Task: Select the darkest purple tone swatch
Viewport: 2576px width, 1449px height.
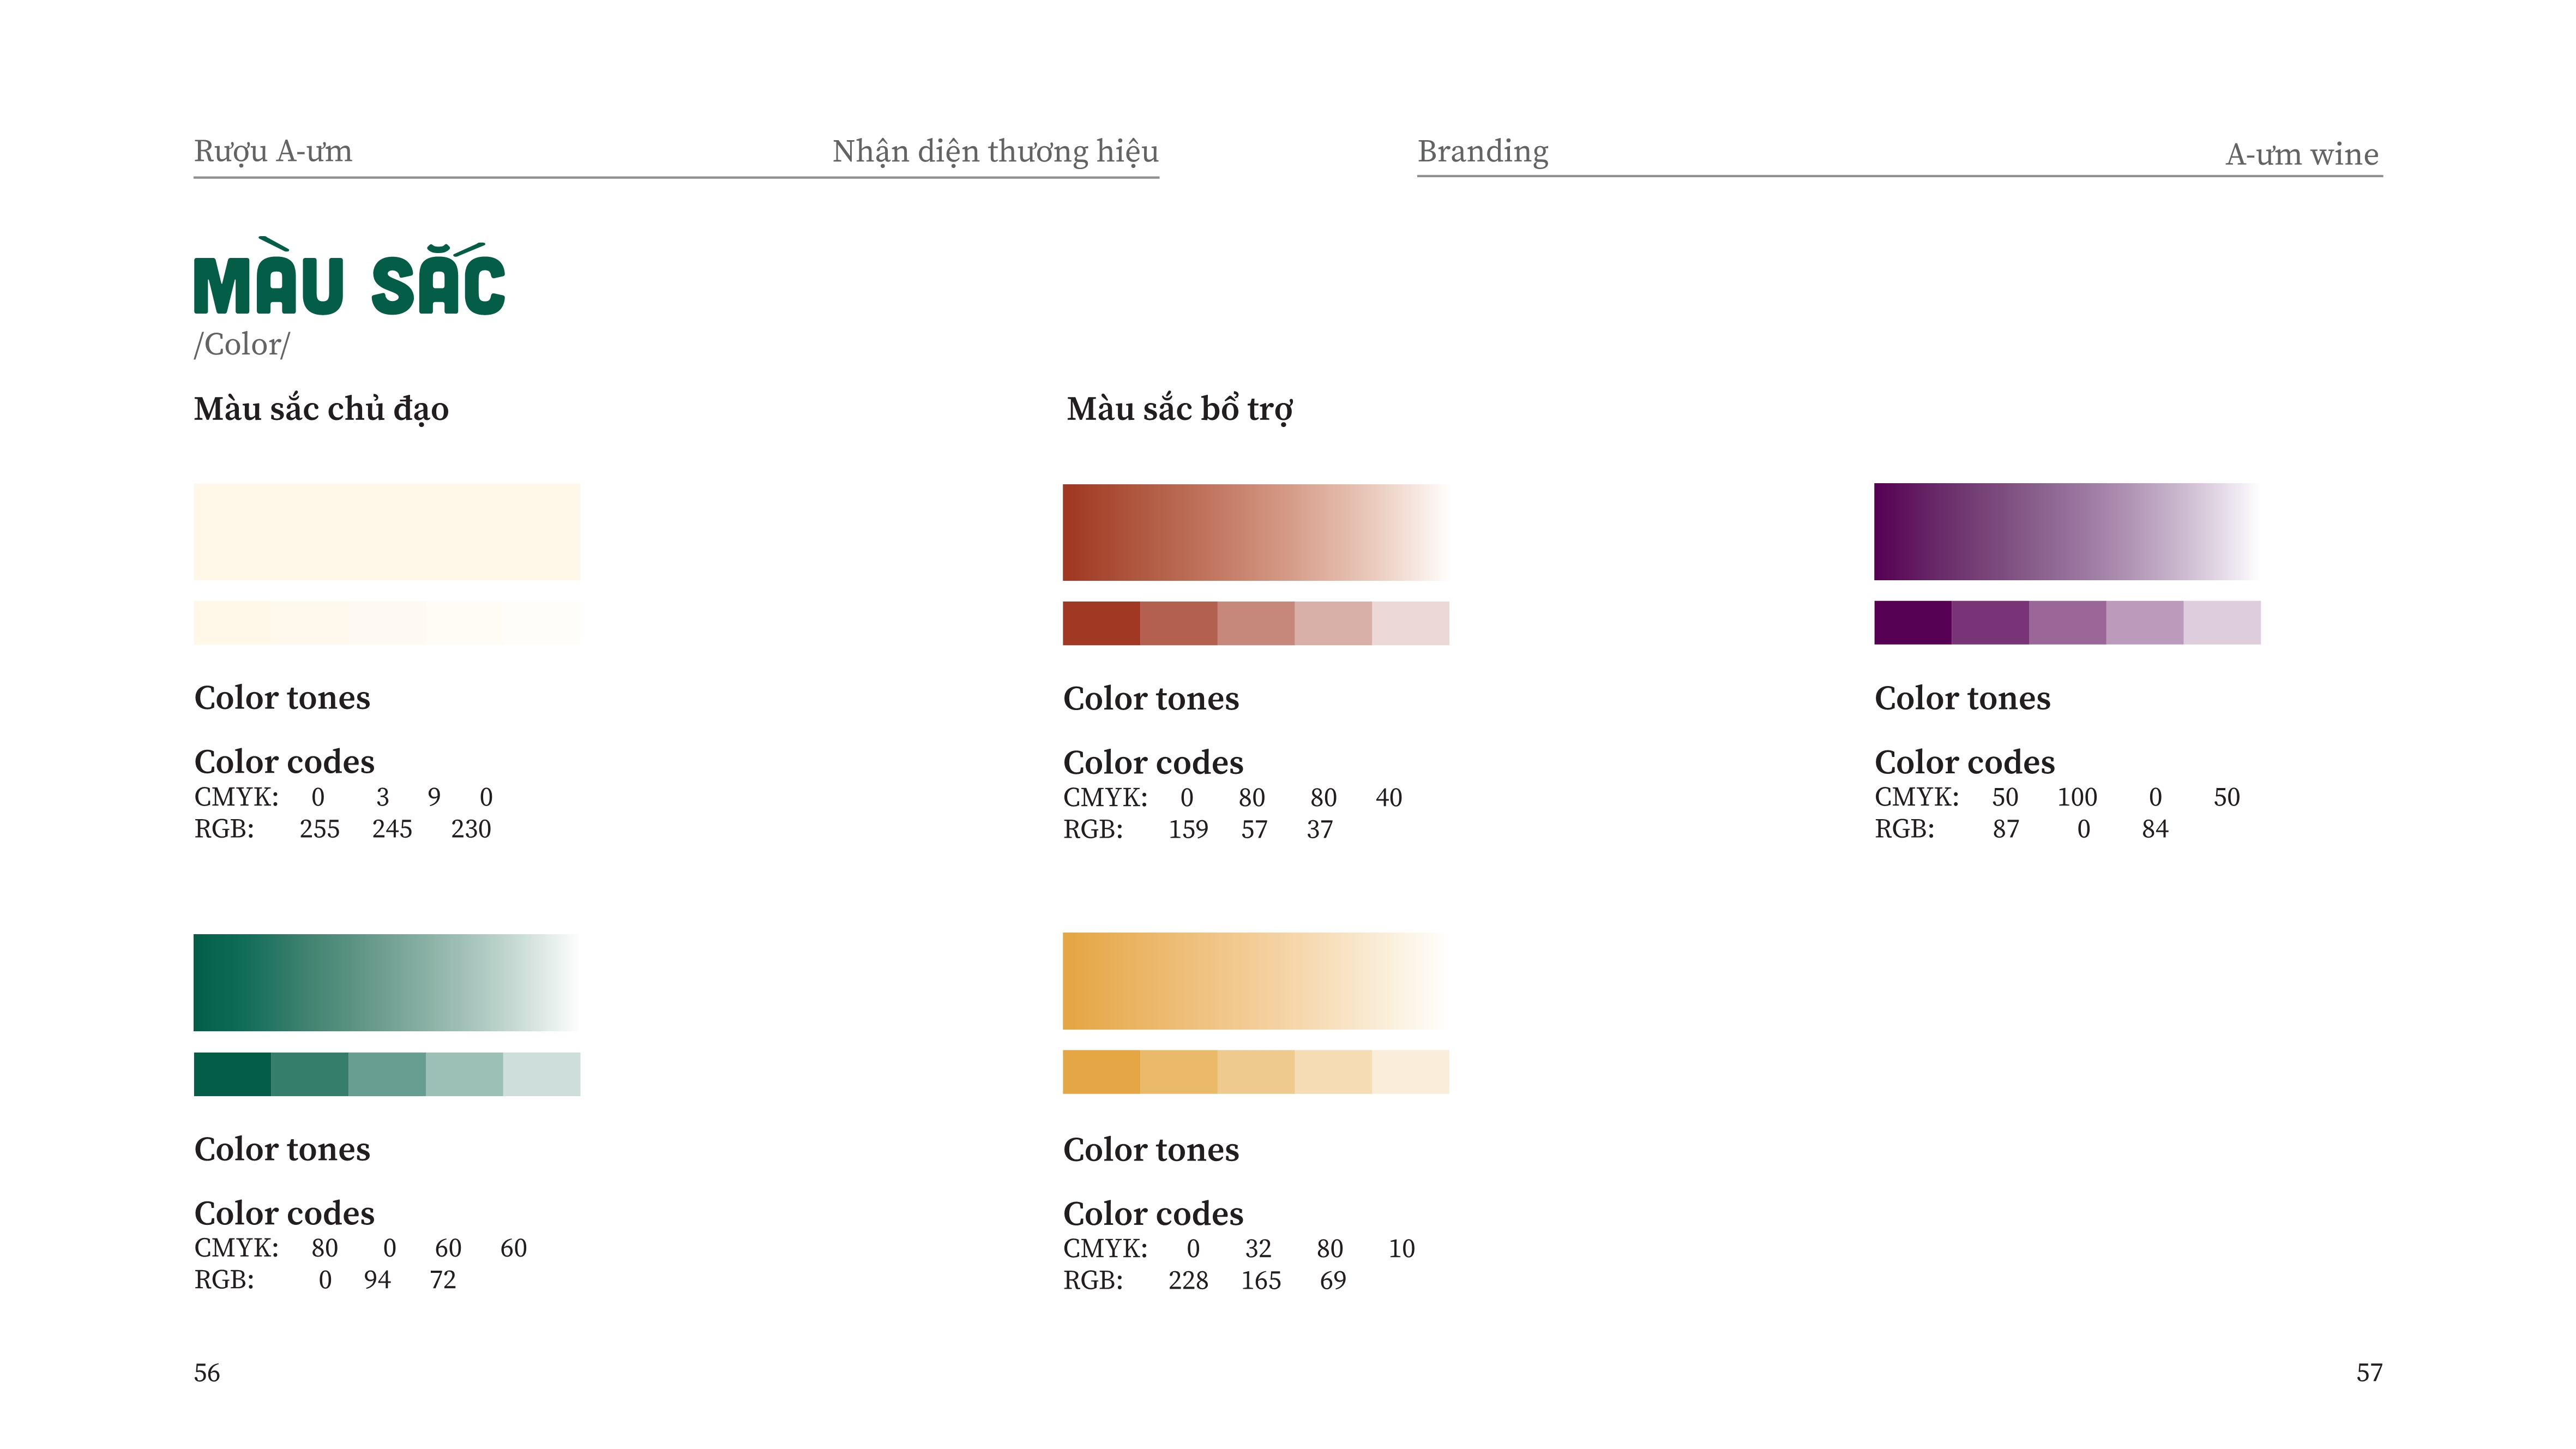Action: pyautogui.click(x=1912, y=622)
